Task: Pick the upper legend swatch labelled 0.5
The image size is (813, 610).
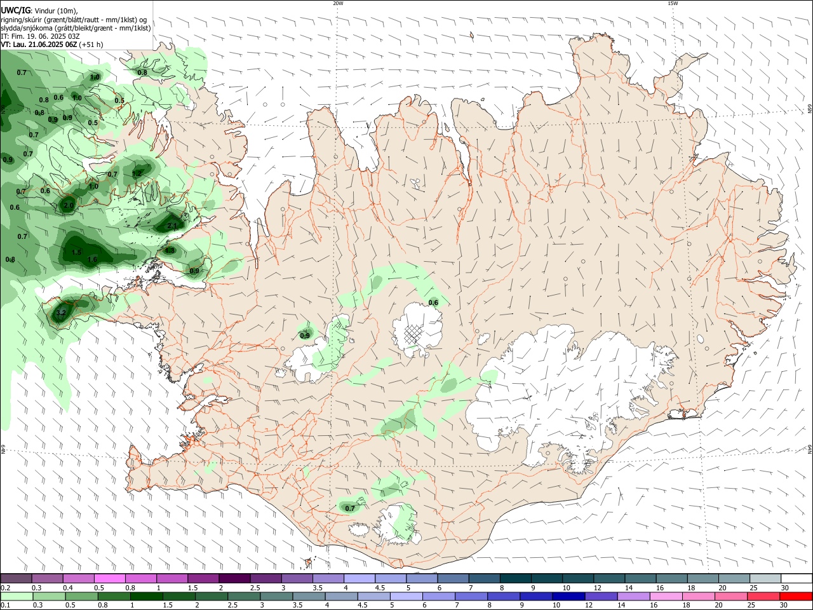Action: click(109, 578)
